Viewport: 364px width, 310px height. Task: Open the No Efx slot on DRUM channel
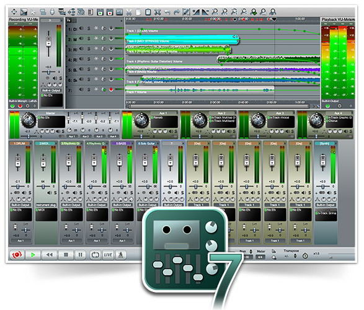(x=21, y=215)
